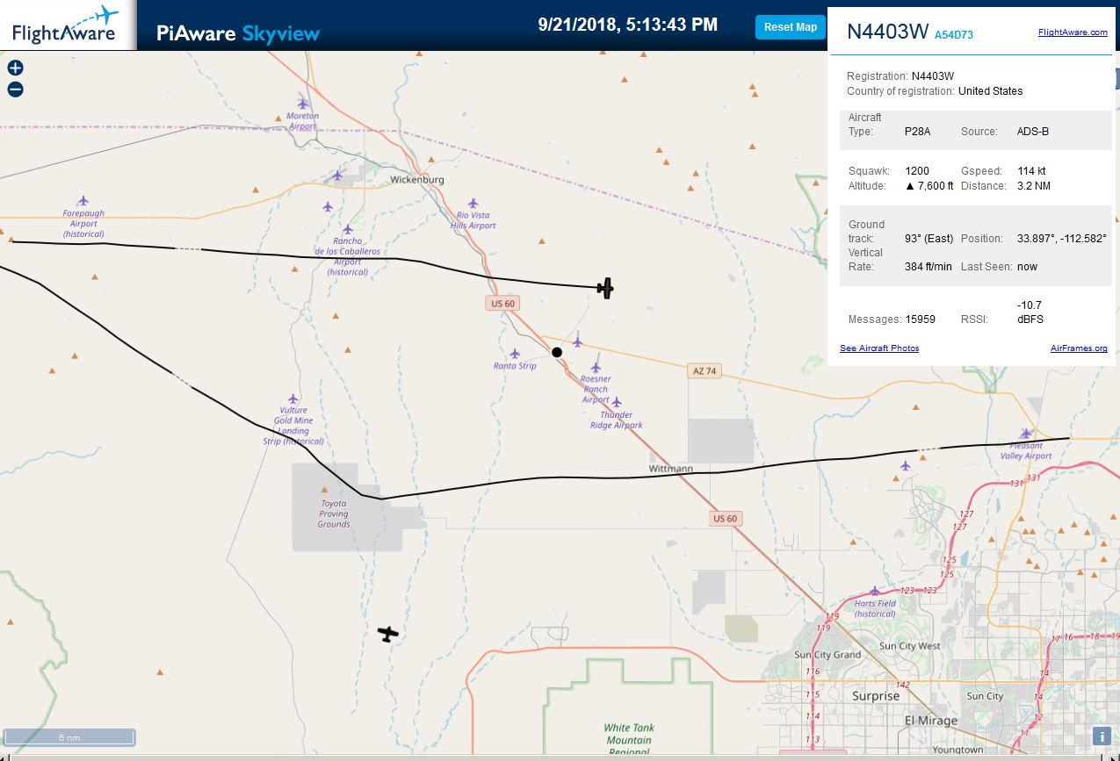
Task: Click the ICAO hex code A54D73
Action: pos(954,34)
